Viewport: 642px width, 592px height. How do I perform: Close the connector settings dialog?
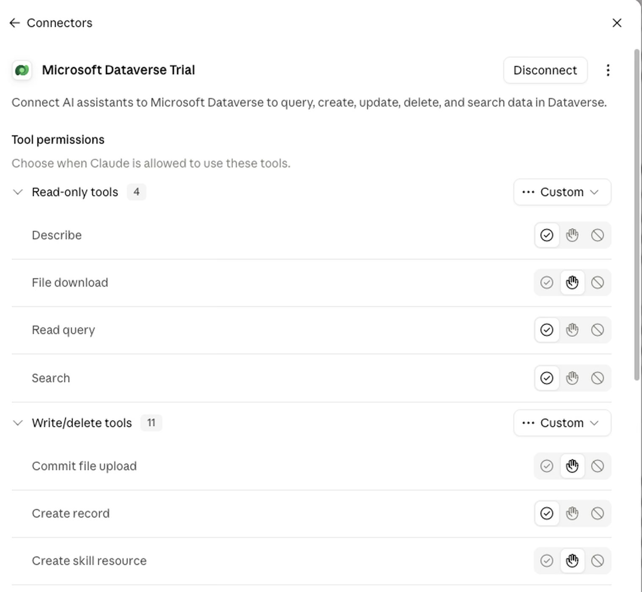click(617, 23)
